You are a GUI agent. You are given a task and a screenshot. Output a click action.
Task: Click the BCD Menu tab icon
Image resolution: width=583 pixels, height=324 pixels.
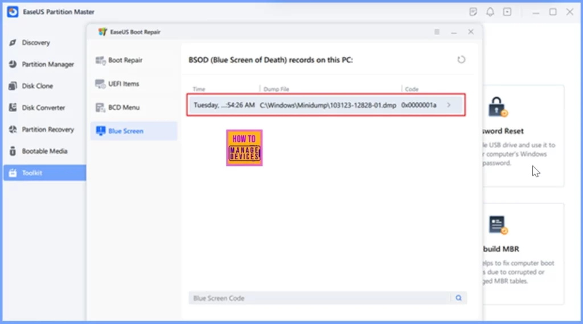pos(100,107)
